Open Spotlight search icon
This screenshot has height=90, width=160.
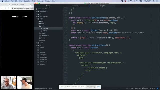tap(153, 1)
